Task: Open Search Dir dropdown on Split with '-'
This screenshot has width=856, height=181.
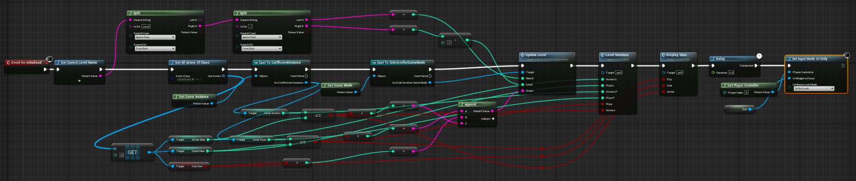Action: [x=262, y=48]
